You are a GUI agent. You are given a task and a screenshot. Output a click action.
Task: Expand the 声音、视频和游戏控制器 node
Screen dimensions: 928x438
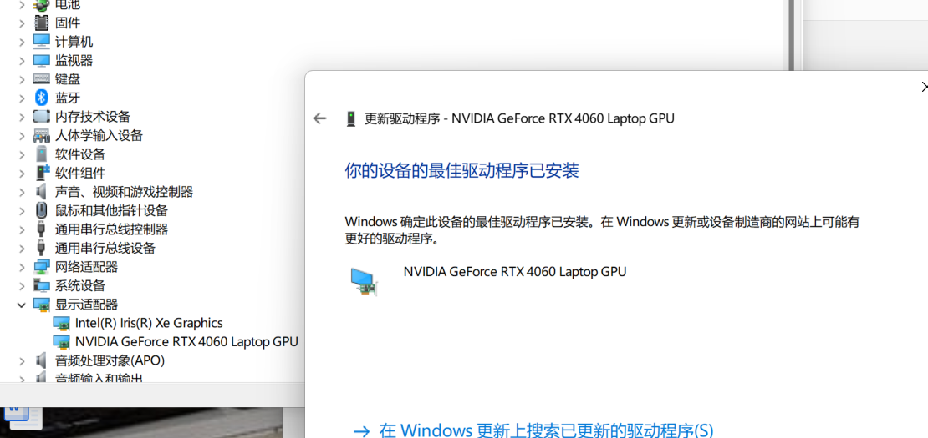[x=22, y=192]
